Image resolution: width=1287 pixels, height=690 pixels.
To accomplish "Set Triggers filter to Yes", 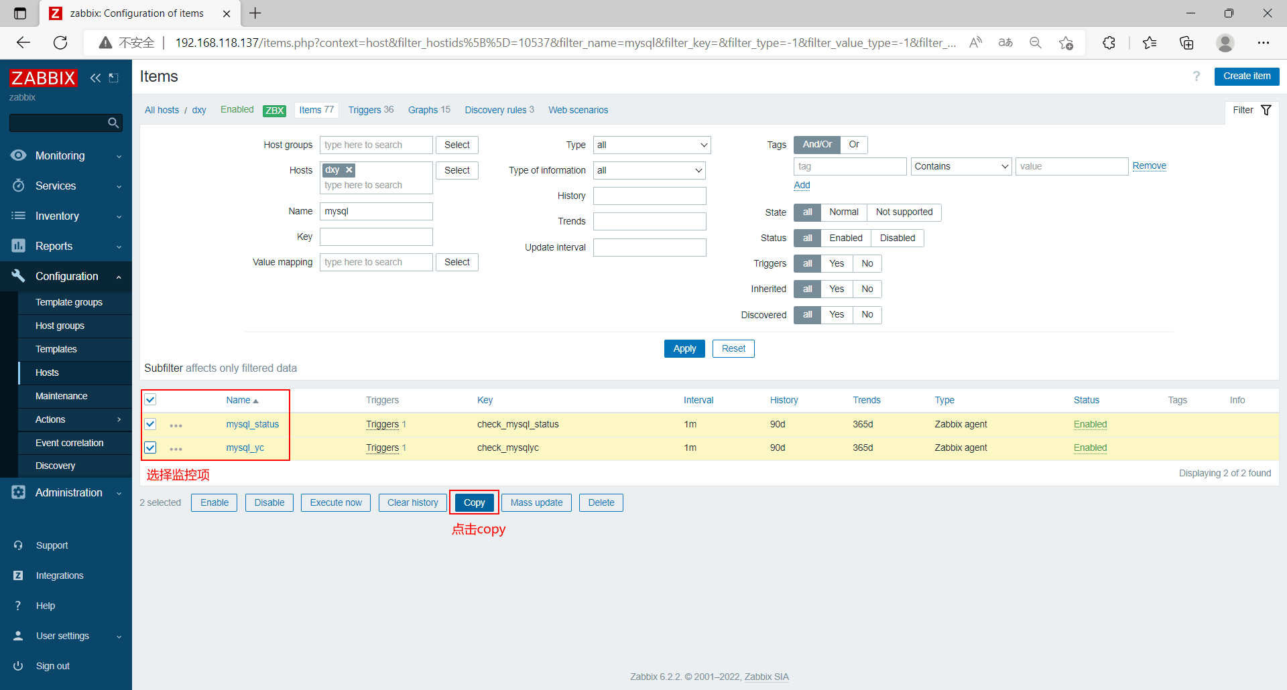I will point(837,263).
